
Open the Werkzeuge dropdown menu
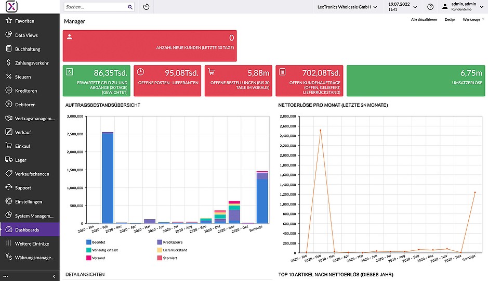(473, 20)
